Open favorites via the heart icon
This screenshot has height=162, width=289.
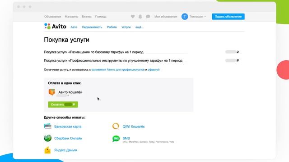132,17
